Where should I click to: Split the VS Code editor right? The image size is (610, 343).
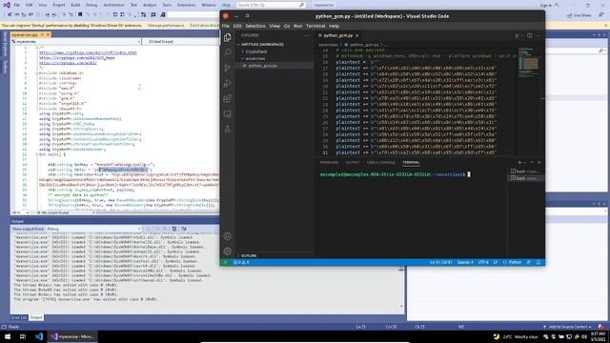(530, 35)
